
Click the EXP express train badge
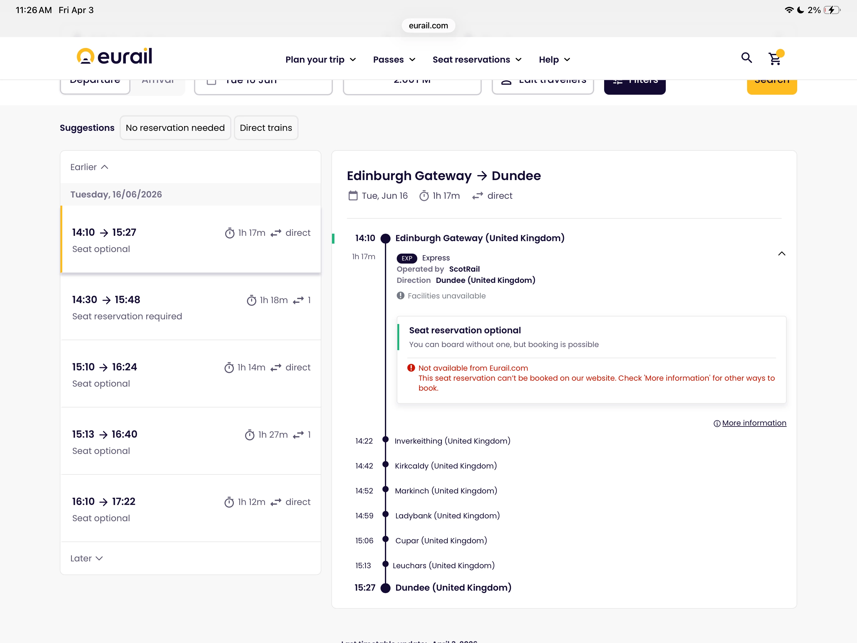pyautogui.click(x=406, y=258)
